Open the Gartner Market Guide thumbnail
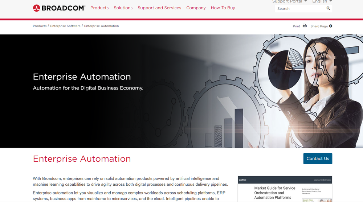 (285, 189)
